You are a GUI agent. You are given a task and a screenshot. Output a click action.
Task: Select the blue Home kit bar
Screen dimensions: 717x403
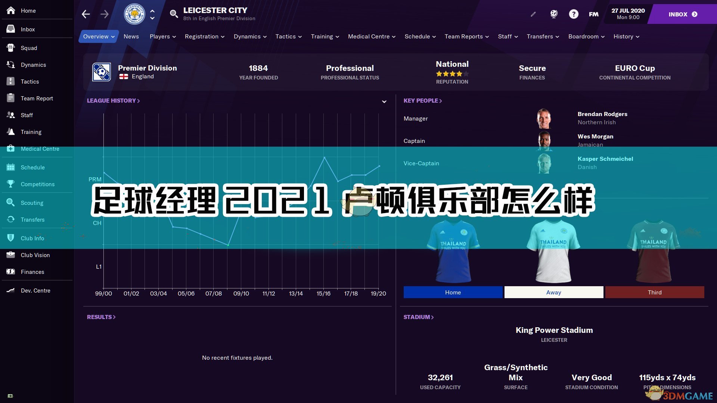[x=453, y=292]
